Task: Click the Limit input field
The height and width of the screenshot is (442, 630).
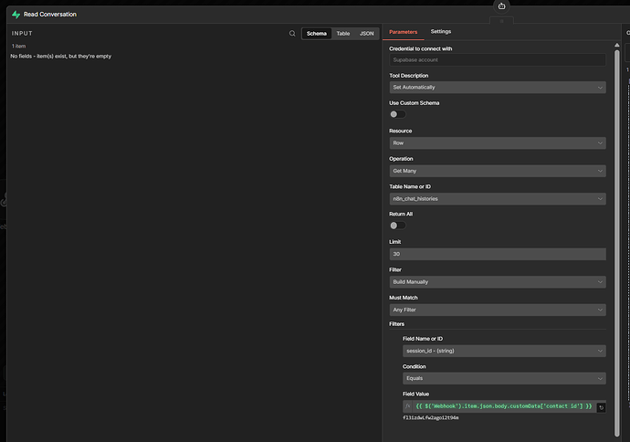Action: [x=497, y=254]
